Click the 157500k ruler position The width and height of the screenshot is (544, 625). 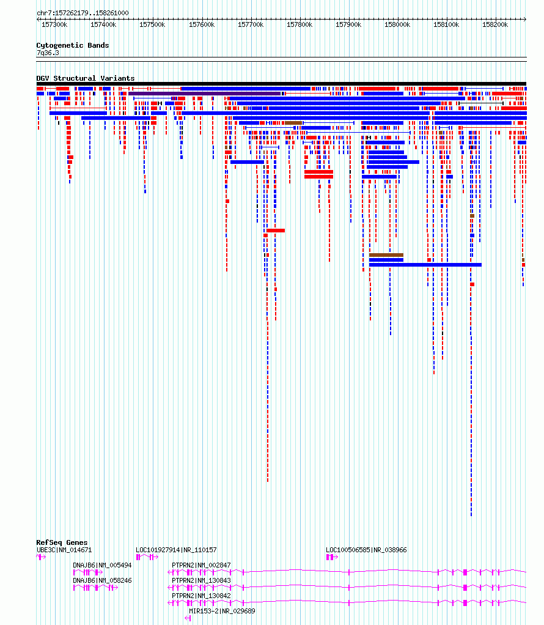point(152,24)
